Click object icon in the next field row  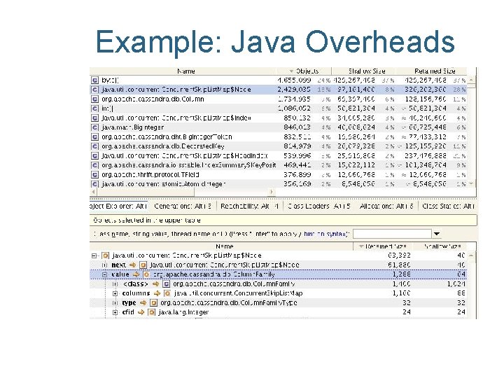point(143,265)
